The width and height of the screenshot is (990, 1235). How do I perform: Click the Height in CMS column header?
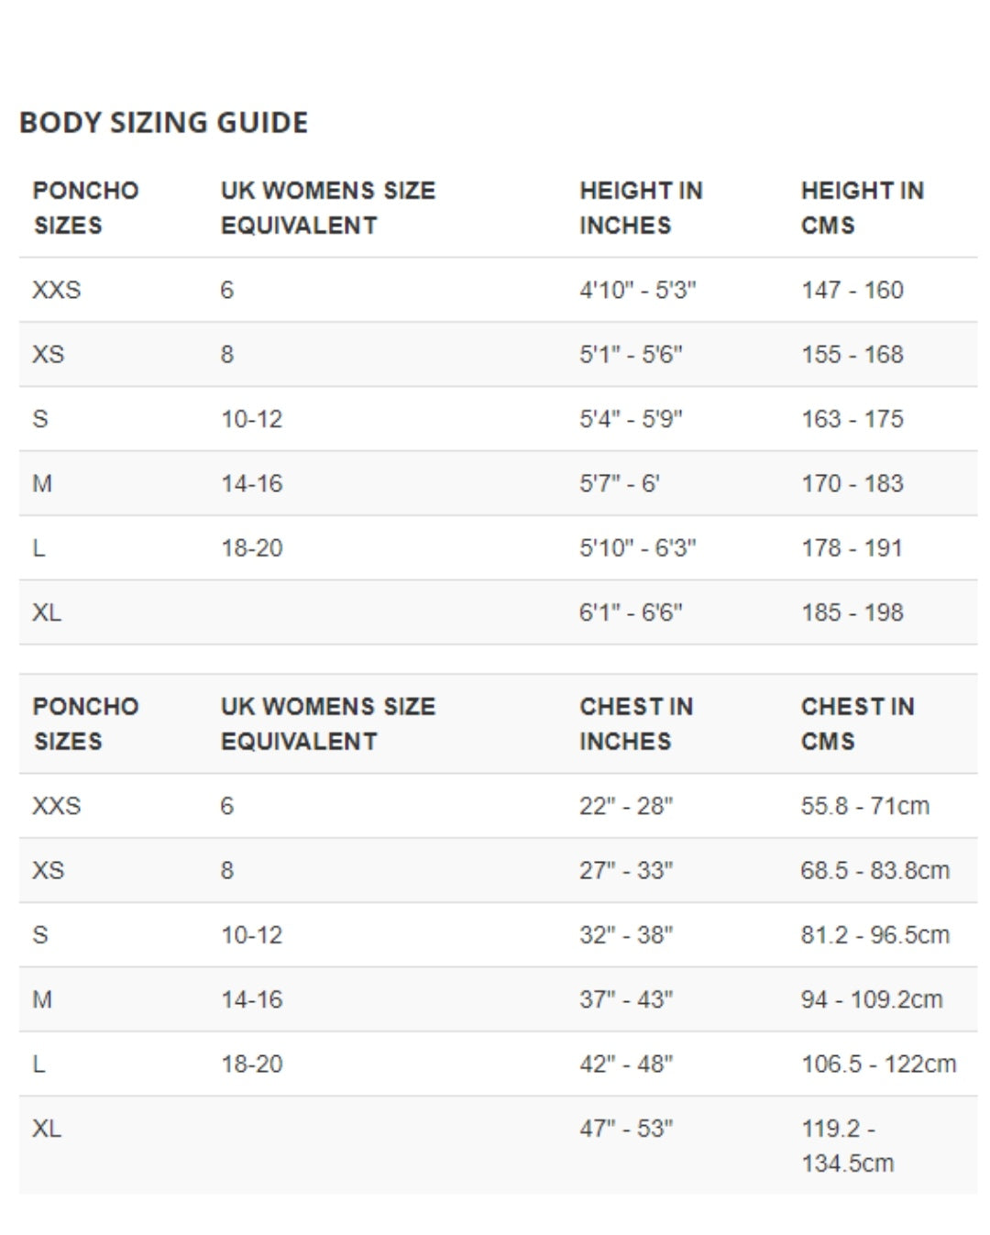pyautogui.click(x=862, y=208)
